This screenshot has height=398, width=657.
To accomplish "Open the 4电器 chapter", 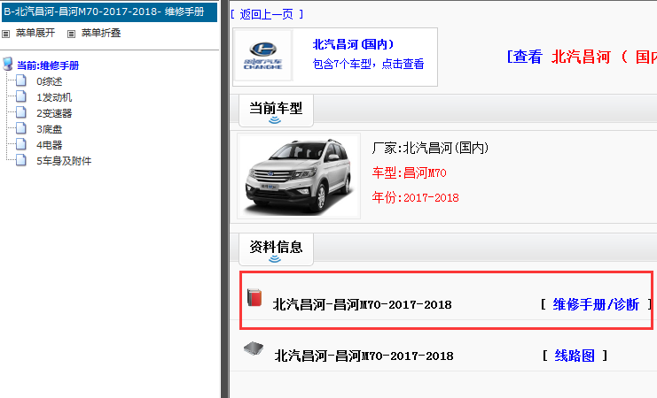I will click(50, 145).
